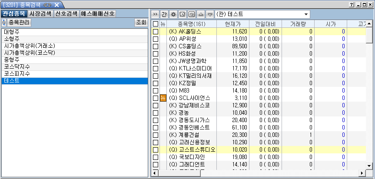
Task: Click the refresh icon beside clock icon
Action: click(x=191, y=14)
